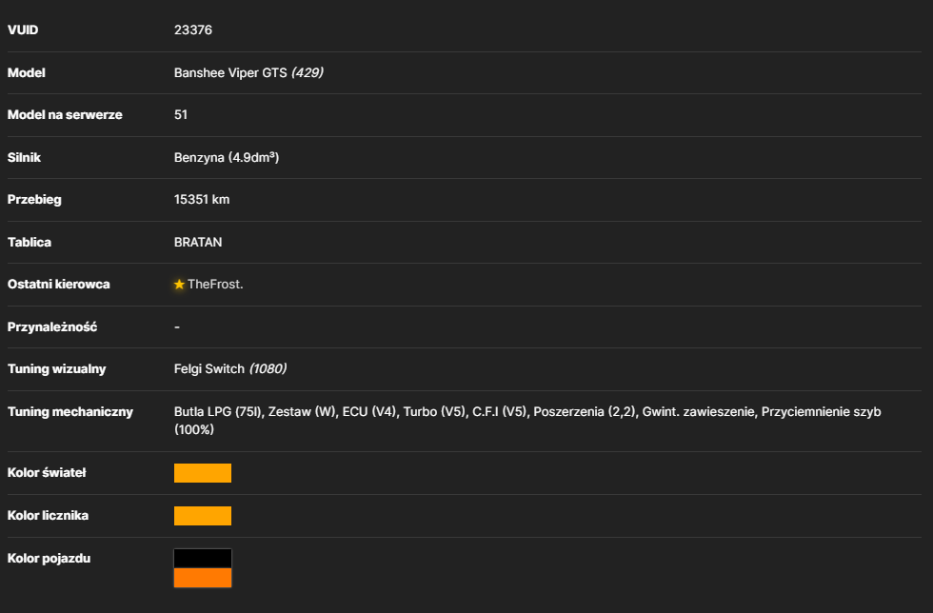The height and width of the screenshot is (613, 933).
Task: Click the black Kolor pojazdu swatch
Action: (202, 558)
